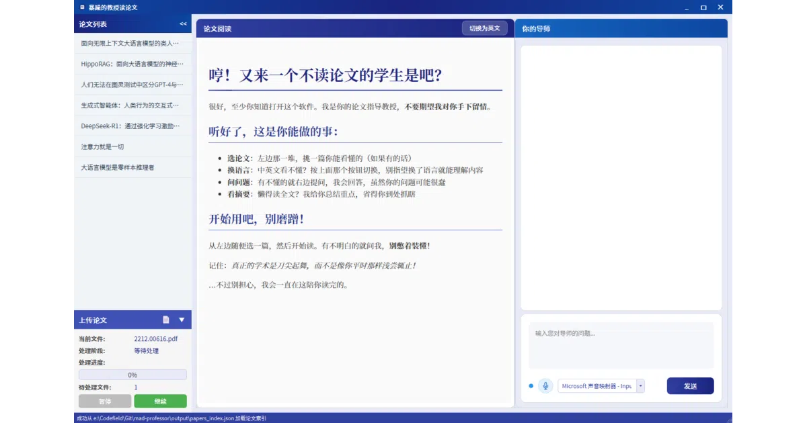This screenshot has height=423, width=807.
Task: Minimize the application window
Action: (x=687, y=7)
